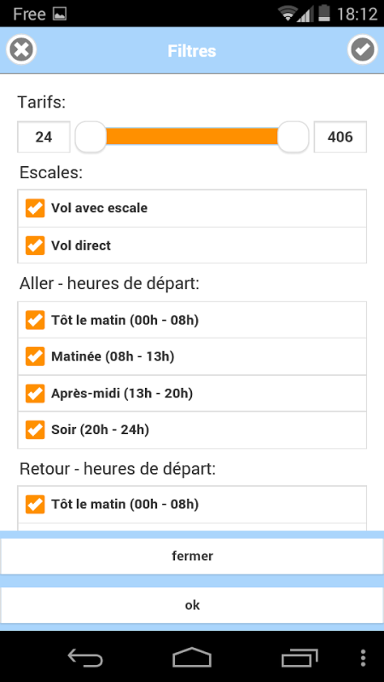The width and height of the screenshot is (384, 682).
Task: Toggle Aller Tôt le matin (00h - 08h)
Action: coord(35,320)
